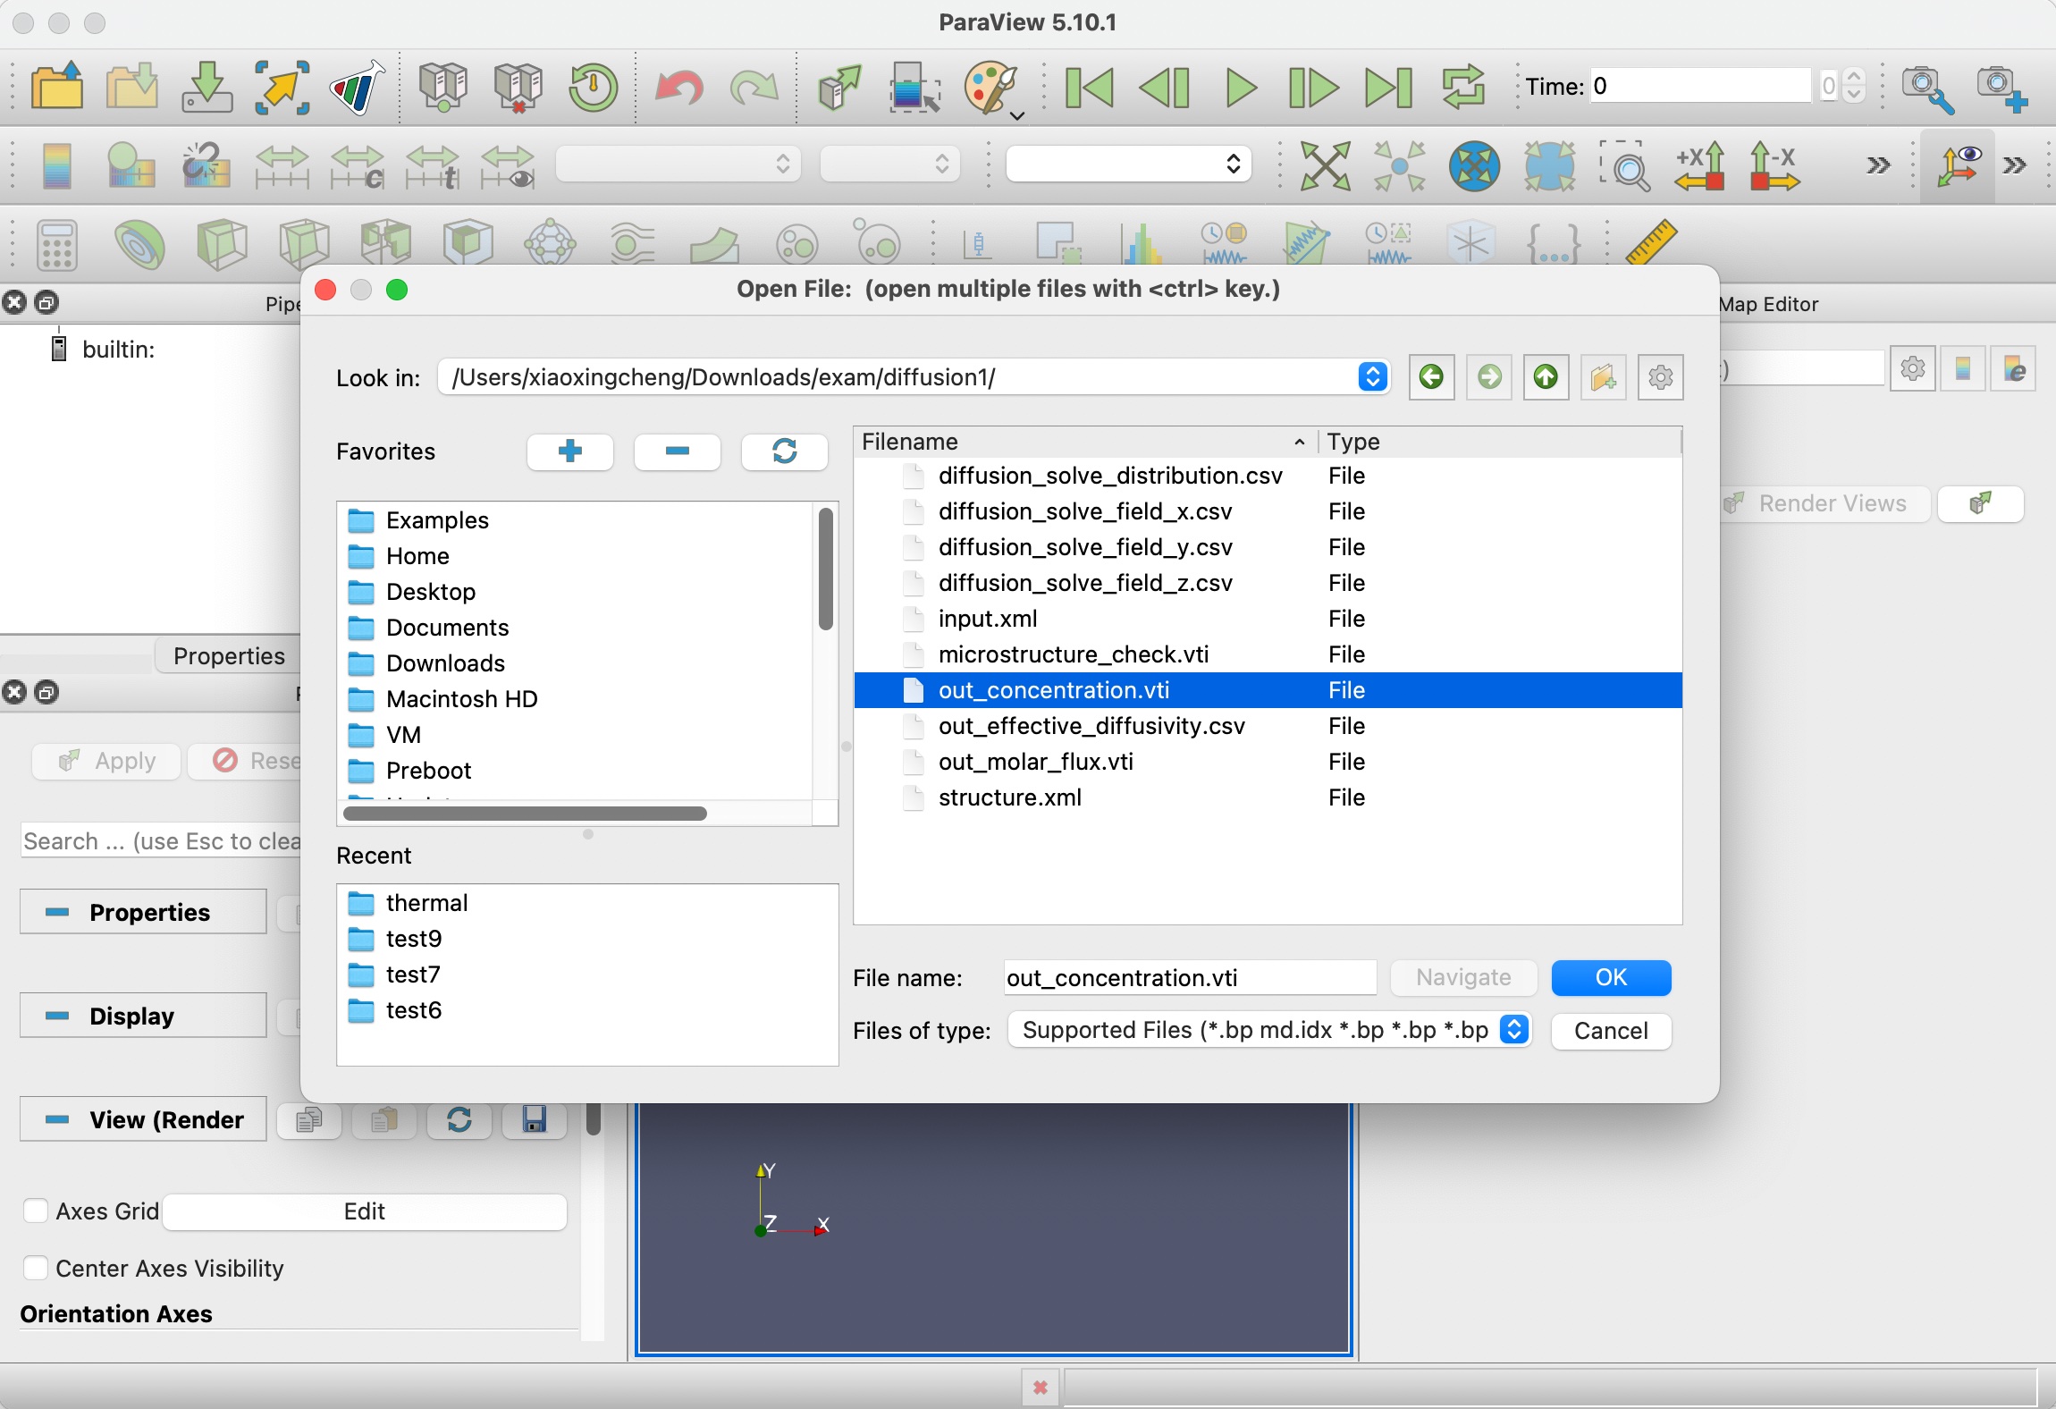Expand Files of type dropdown
The image size is (2056, 1409).
1513,1030
